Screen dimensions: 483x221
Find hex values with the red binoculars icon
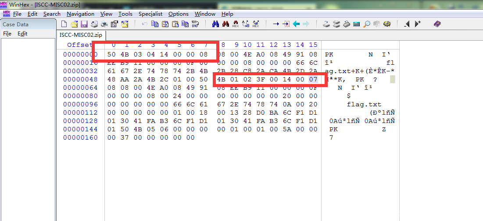(x=226, y=24)
